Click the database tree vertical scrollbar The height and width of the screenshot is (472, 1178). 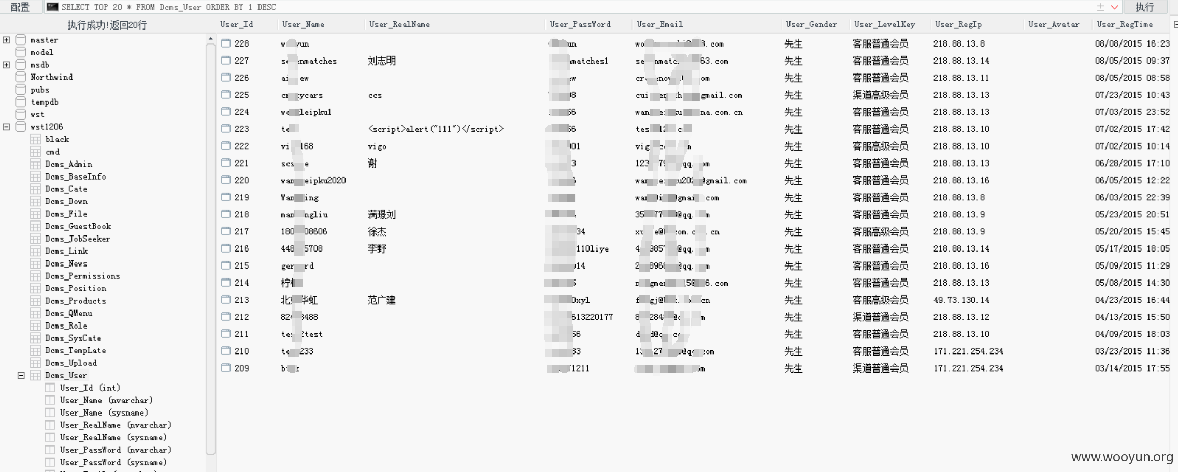click(x=210, y=248)
